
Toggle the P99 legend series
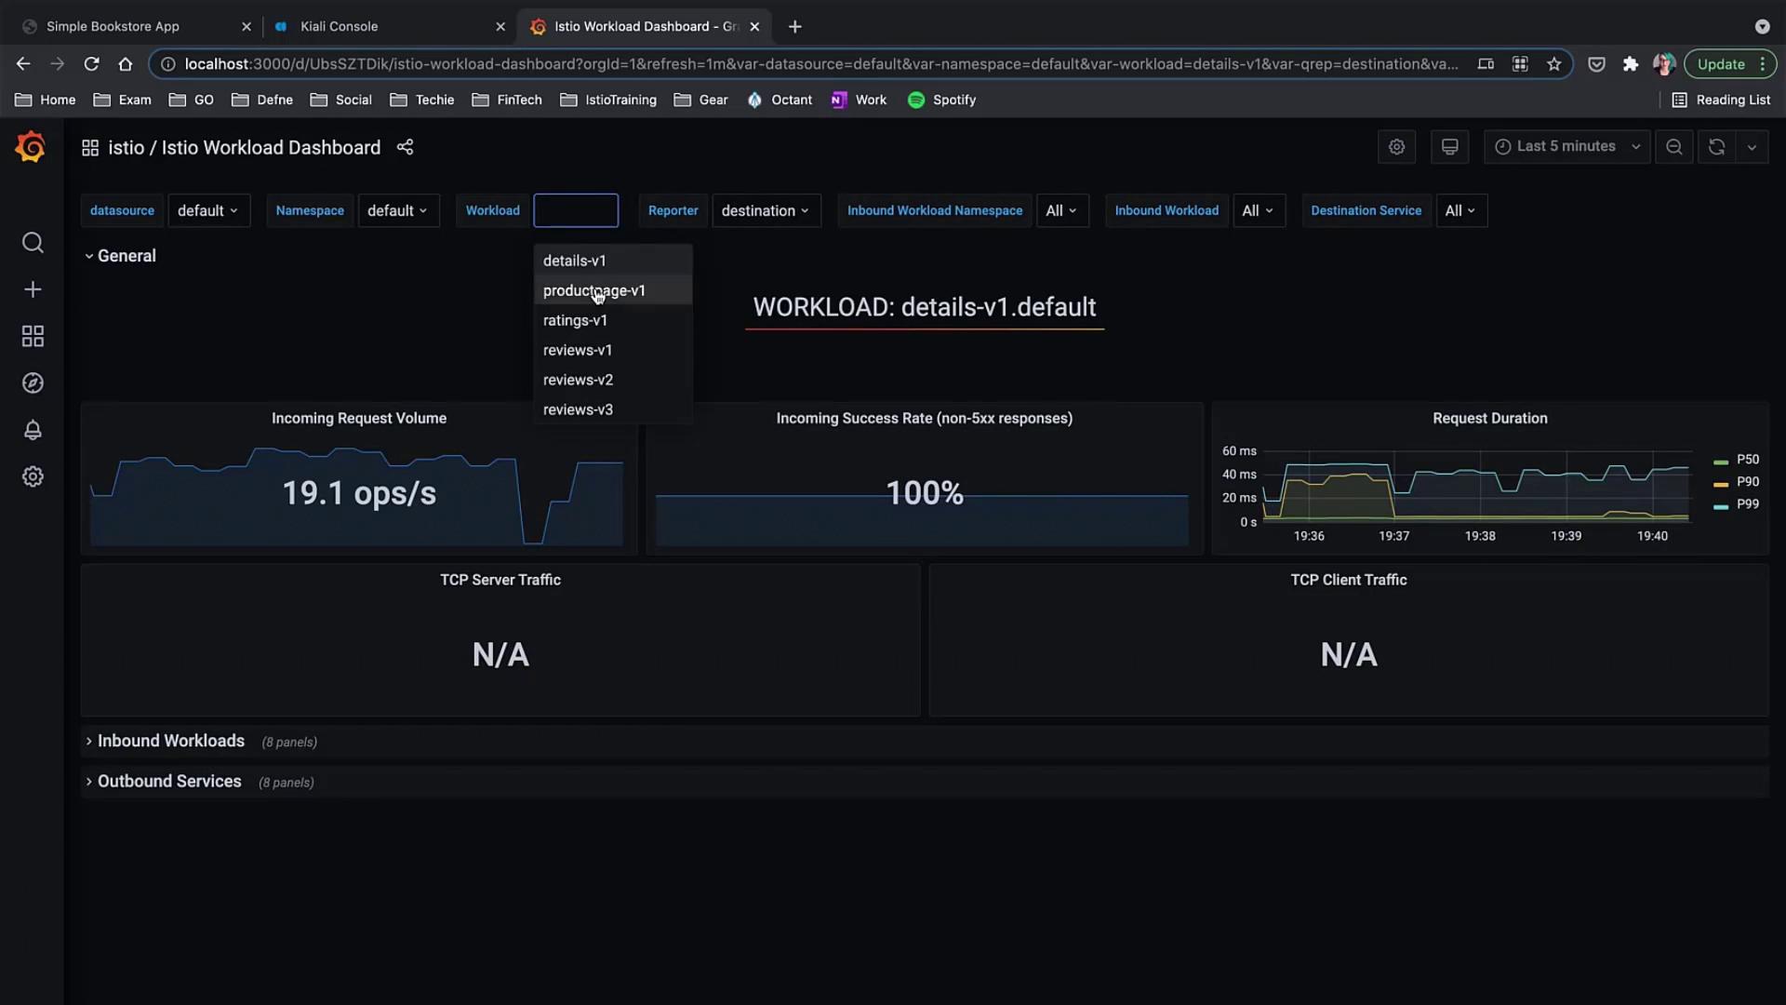click(x=1747, y=504)
